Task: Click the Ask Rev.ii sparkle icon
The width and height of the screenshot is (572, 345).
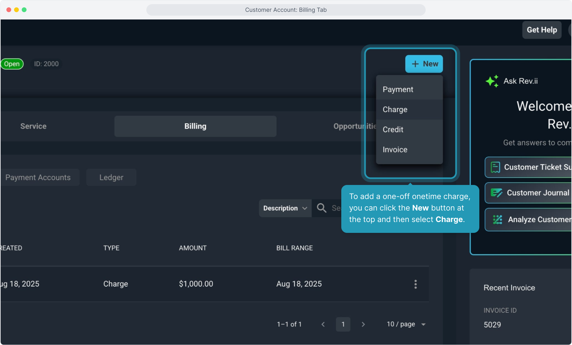Action: 492,81
